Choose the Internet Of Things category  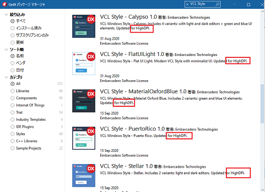(x=12, y=105)
